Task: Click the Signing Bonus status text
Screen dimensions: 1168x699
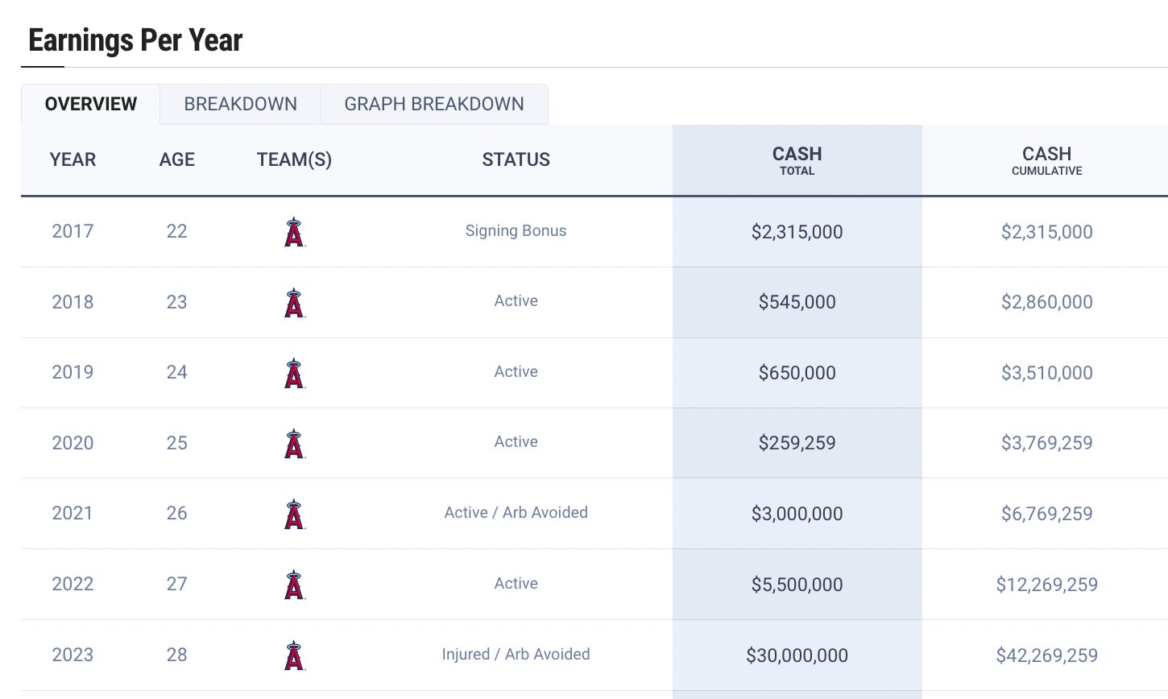Action: click(x=516, y=231)
